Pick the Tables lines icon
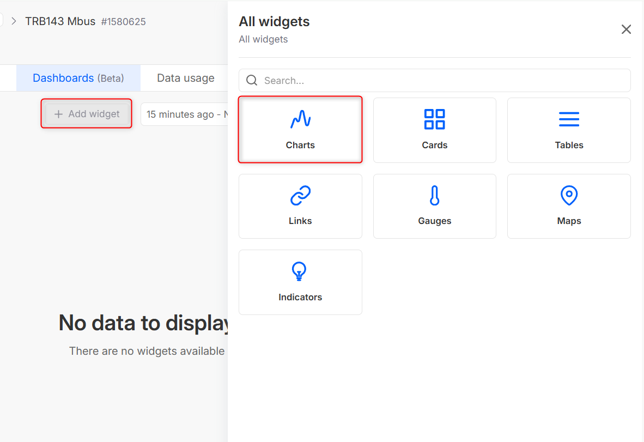 569,119
